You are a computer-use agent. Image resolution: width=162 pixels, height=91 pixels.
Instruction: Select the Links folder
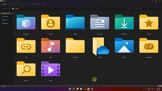coord(26,45)
